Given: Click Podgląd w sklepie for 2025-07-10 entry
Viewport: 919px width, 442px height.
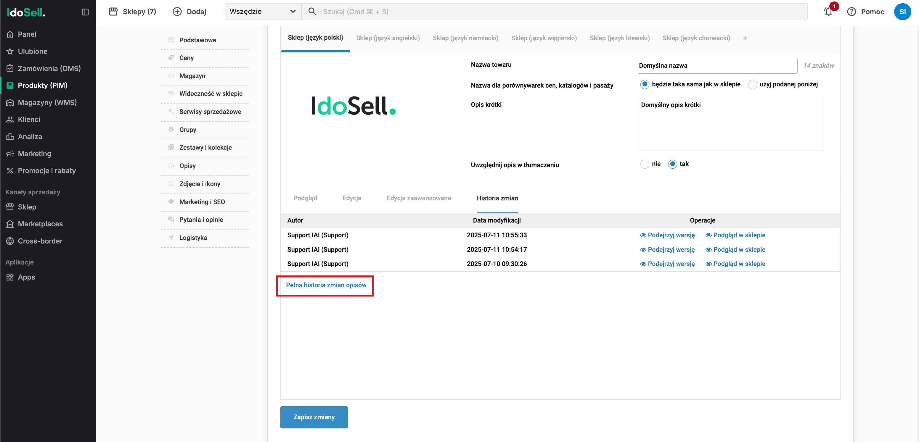Looking at the screenshot, I should click(735, 264).
